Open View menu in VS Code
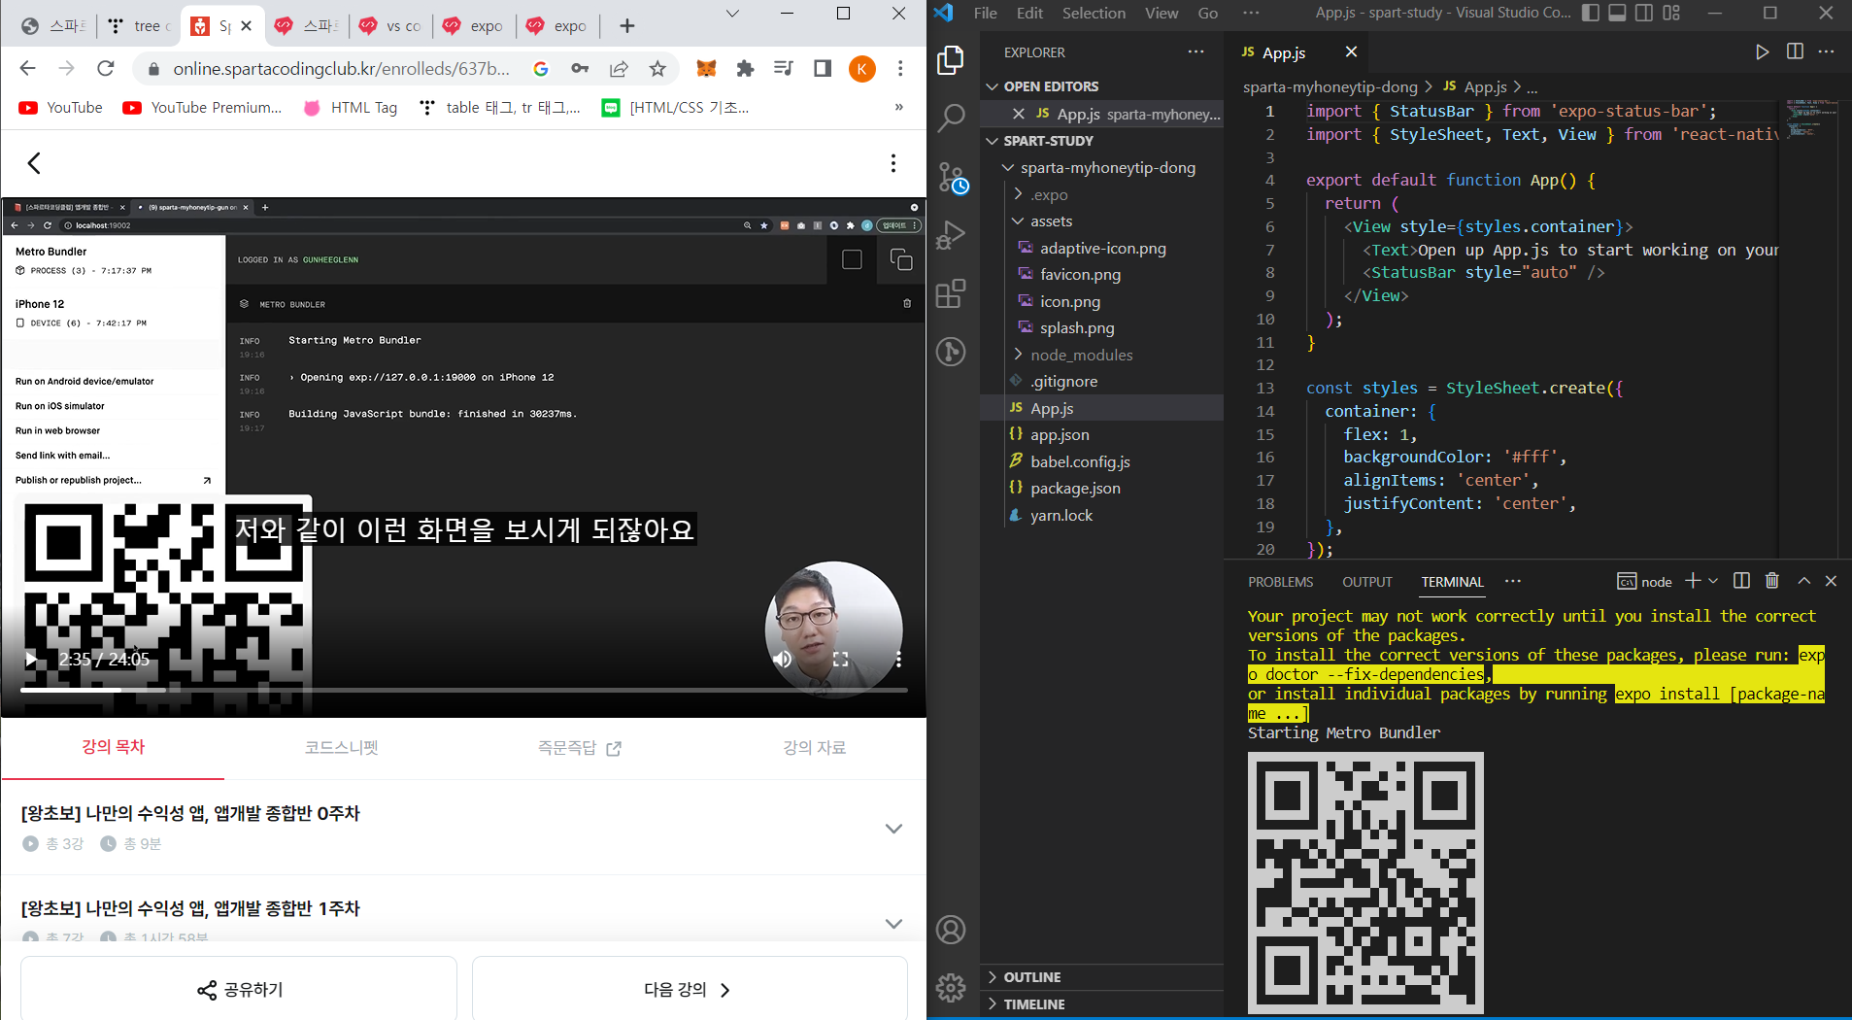This screenshot has width=1852, height=1020. click(x=1161, y=13)
